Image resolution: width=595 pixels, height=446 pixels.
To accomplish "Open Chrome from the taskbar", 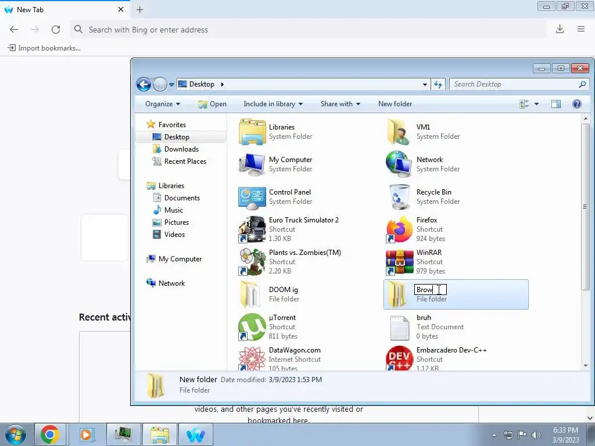I will tap(50, 434).
